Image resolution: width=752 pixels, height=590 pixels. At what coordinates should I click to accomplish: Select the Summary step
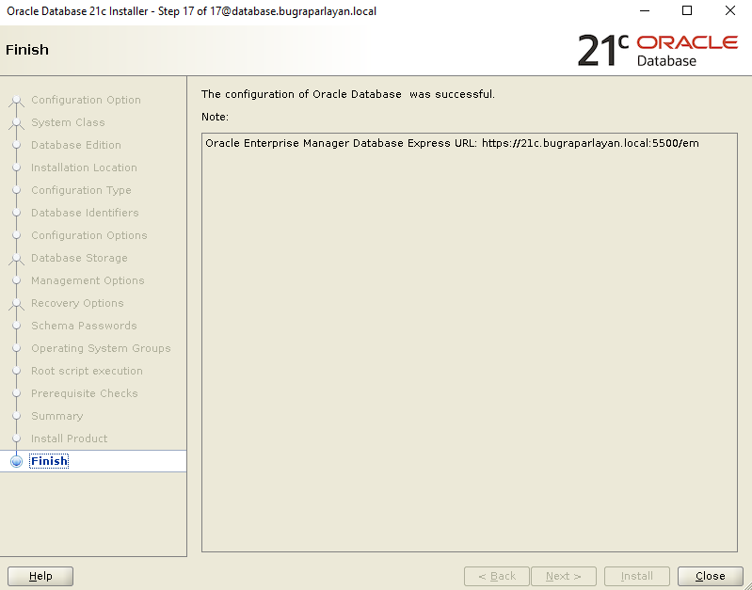pyautogui.click(x=57, y=415)
